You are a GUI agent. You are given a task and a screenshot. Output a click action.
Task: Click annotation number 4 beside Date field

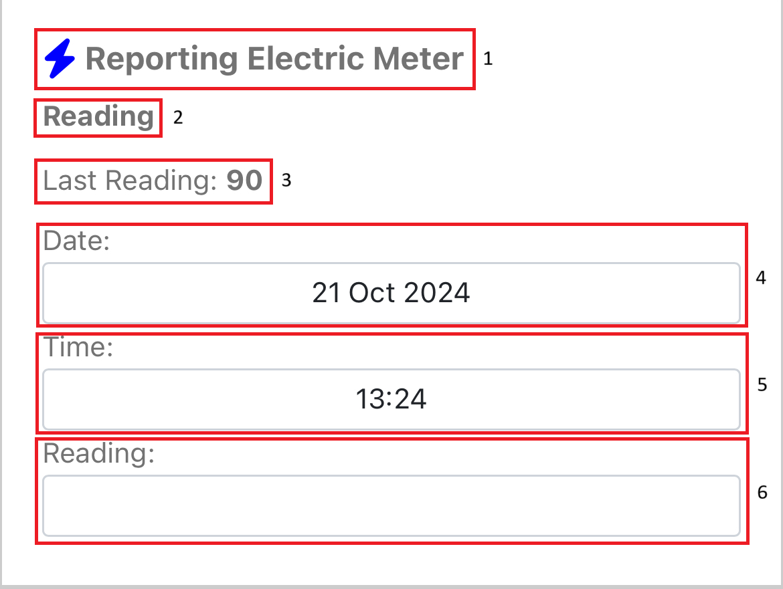click(761, 277)
